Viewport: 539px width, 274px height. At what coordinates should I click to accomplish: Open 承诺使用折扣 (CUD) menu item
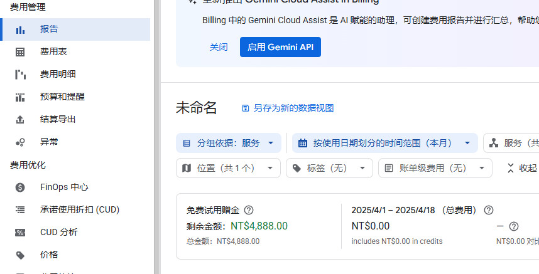(80, 209)
